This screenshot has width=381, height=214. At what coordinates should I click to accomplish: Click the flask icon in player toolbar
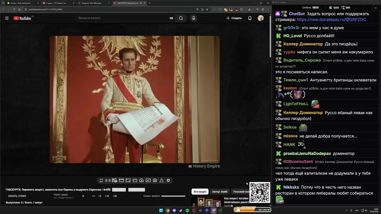[x=162, y=180]
